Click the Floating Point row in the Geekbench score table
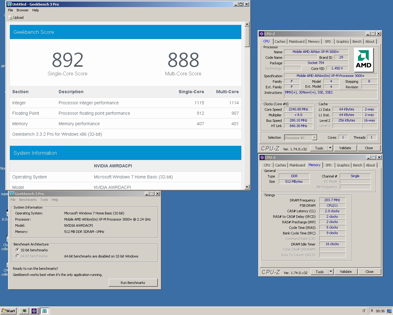The image size is (393, 315). (126, 113)
